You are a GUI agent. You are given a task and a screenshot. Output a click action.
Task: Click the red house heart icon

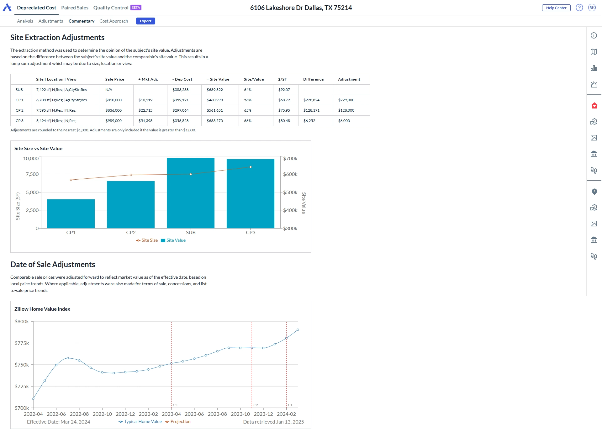click(x=594, y=105)
